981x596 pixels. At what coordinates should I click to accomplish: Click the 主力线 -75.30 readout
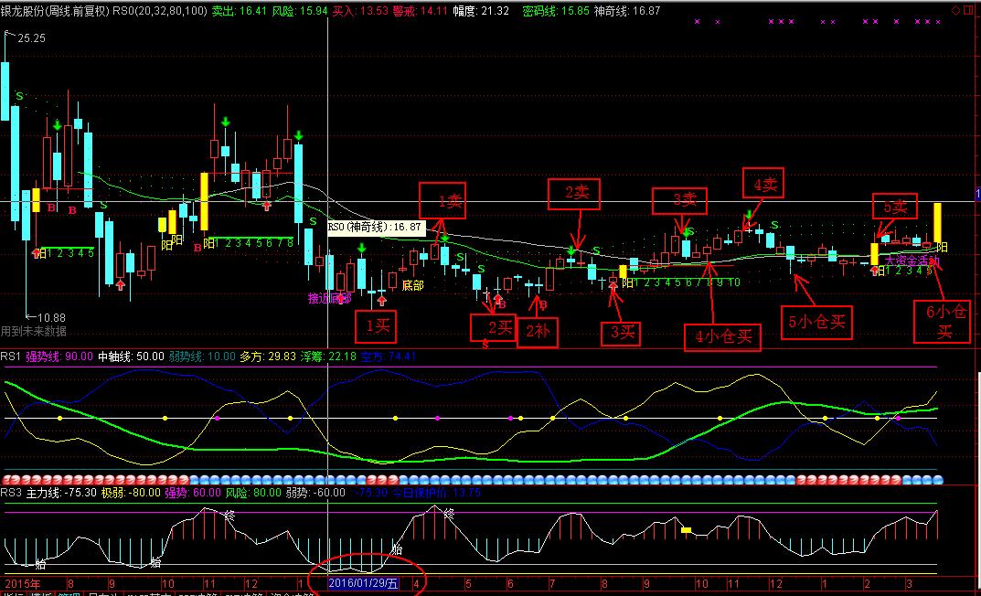[61, 493]
